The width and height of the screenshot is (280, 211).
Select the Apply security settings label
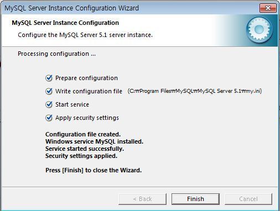pyautogui.click(x=87, y=118)
